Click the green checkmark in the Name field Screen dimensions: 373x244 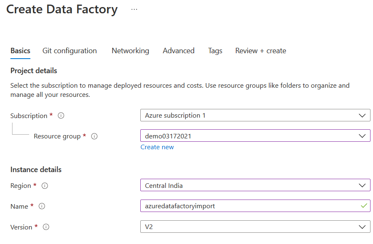[364, 206]
